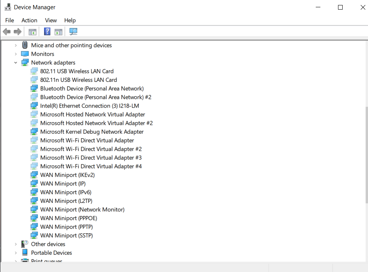Click the Device Manager icon in the title bar
The width and height of the screenshot is (368, 272).
pos(8,7)
